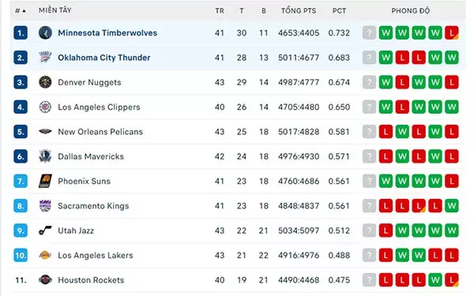
Task: Click Timberwolves' gray question mark next-match box
Action: point(369,32)
